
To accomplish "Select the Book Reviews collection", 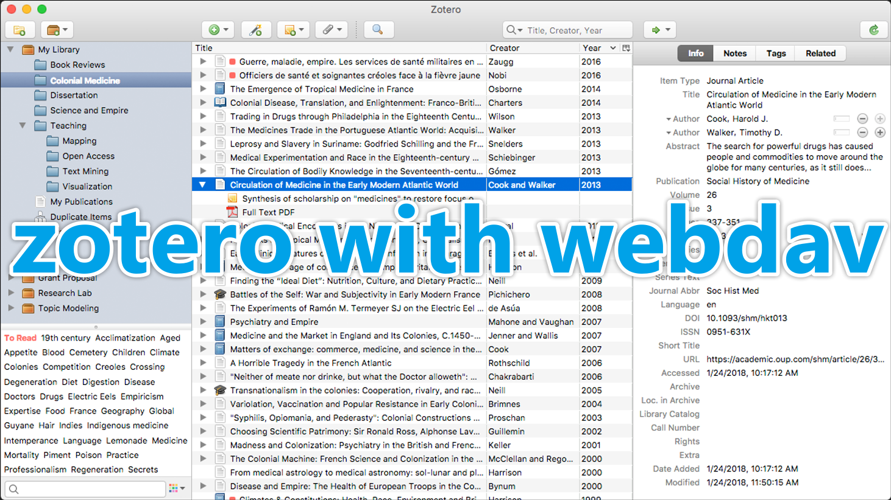I will (77, 64).
